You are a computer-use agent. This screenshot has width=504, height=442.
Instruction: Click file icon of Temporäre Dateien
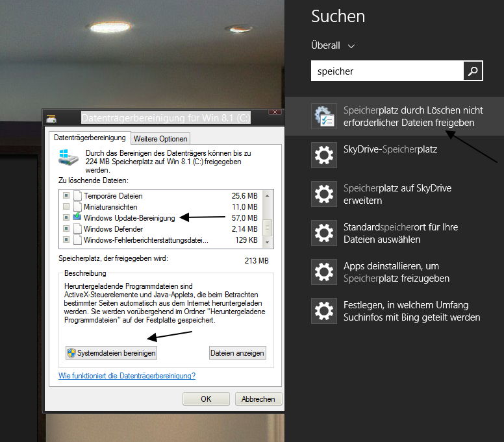77,195
